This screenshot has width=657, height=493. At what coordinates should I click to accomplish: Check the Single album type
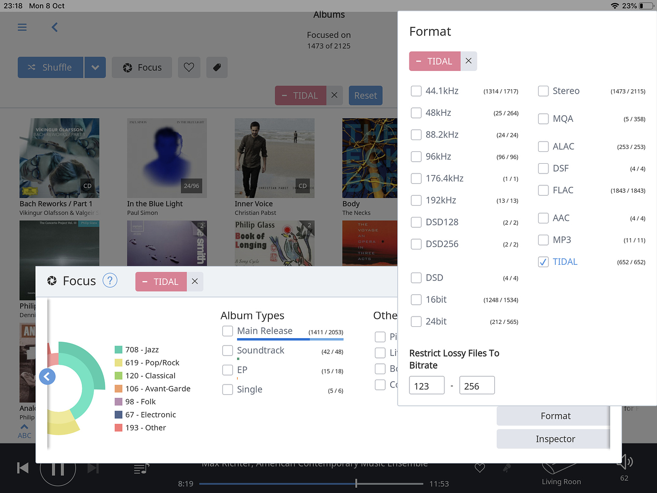tap(227, 389)
